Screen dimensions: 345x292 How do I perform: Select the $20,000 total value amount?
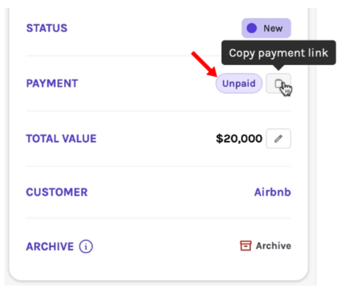coord(239,139)
